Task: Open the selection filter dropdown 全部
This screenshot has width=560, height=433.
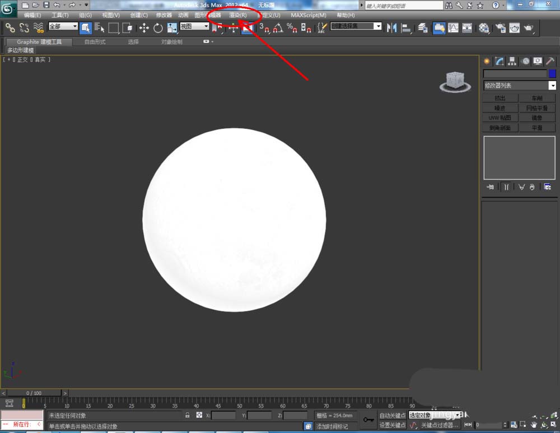Action: pos(63,26)
